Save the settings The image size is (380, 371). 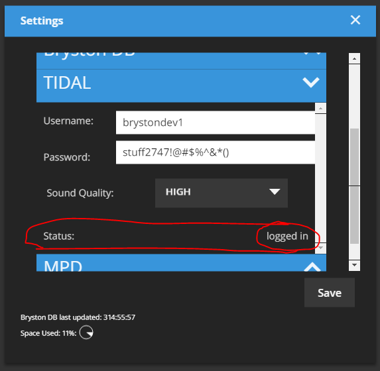tap(330, 293)
